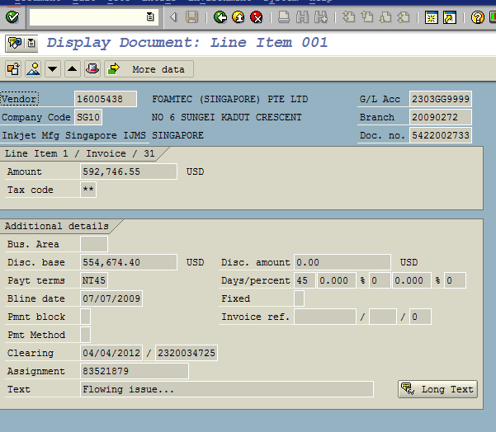
Task: Go to next line item arrow
Action: 53,68
